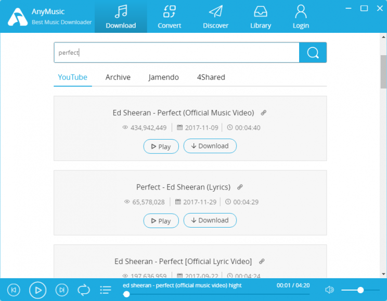Click the playback progress bar handle

126,294
